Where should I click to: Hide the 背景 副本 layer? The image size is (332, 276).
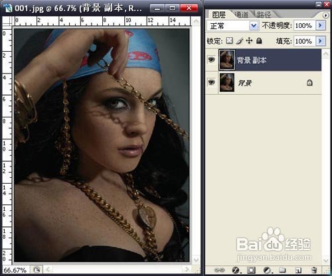(211, 59)
